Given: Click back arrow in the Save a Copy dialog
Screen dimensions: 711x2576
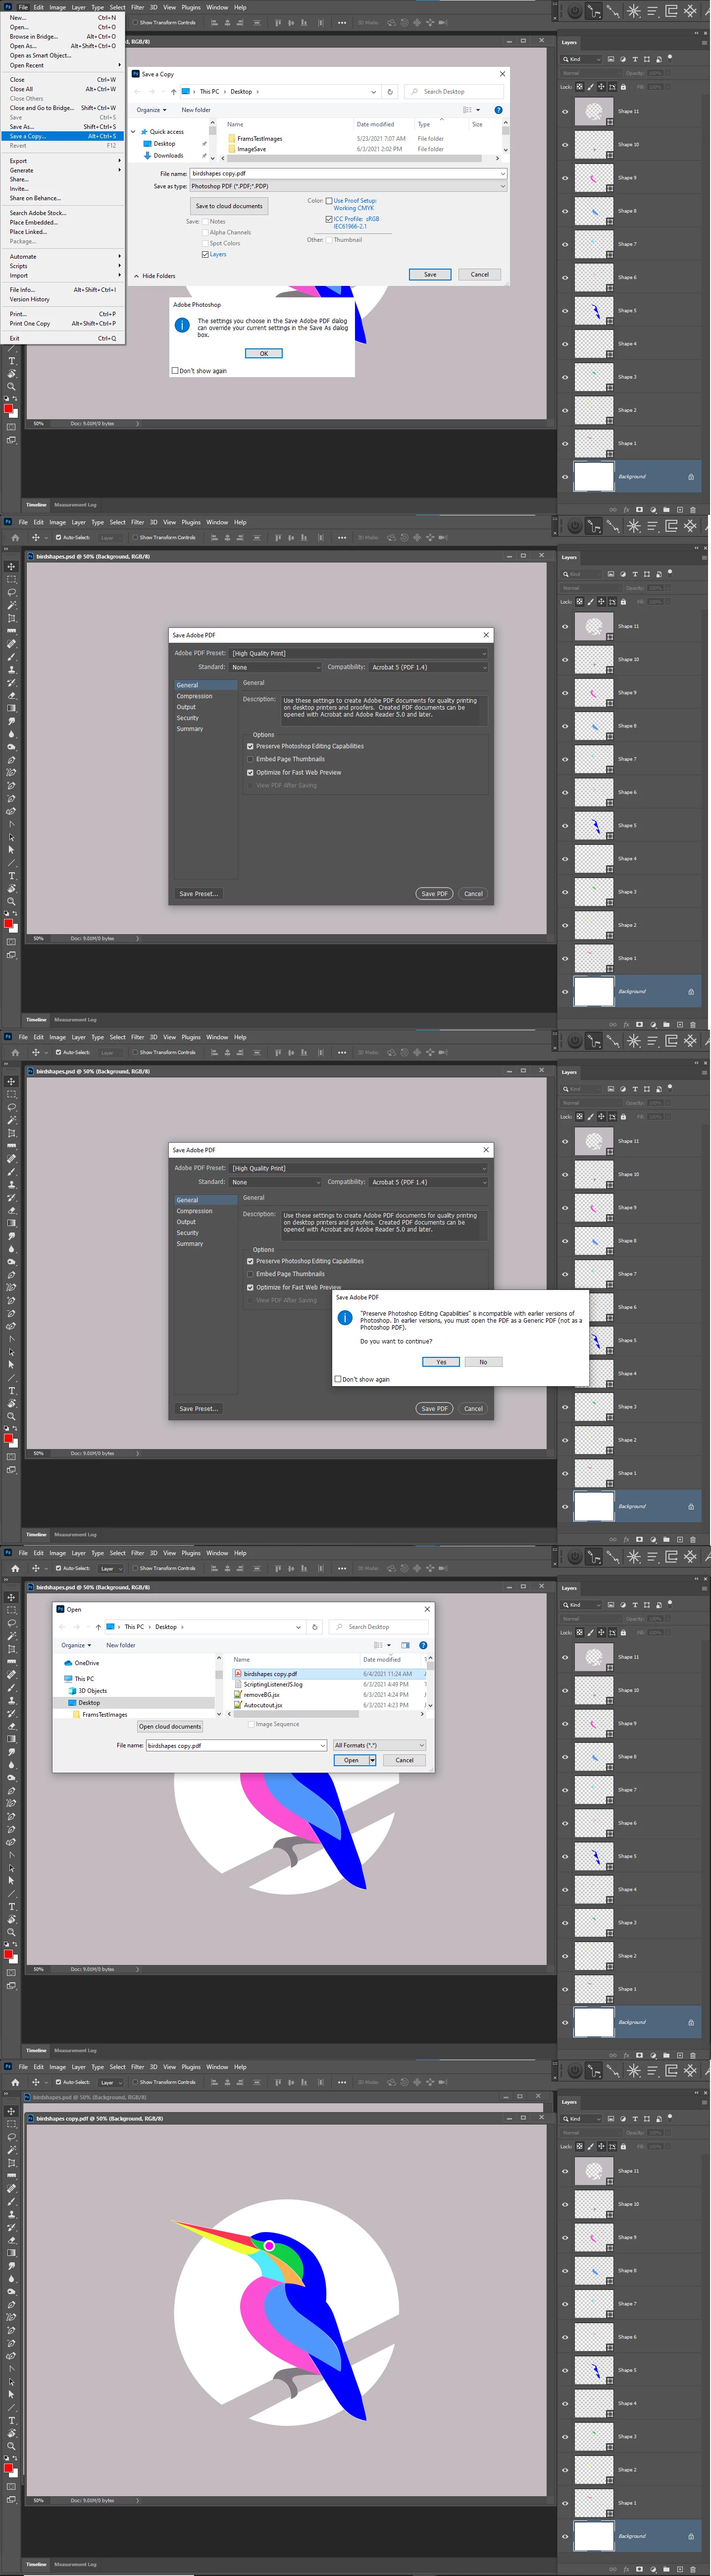Looking at the screenshot, I should click(139, 91).
